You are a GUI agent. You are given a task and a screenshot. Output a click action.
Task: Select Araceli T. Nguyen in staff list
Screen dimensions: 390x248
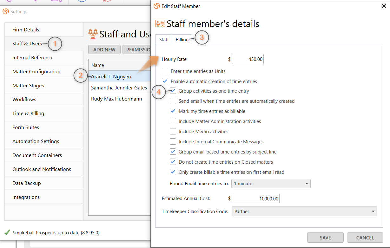pyautogui.click(x=119, y=76)
